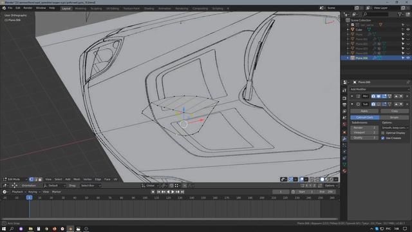
Task: Adjust the Render subdivisions field
Action: coord(364,128)
